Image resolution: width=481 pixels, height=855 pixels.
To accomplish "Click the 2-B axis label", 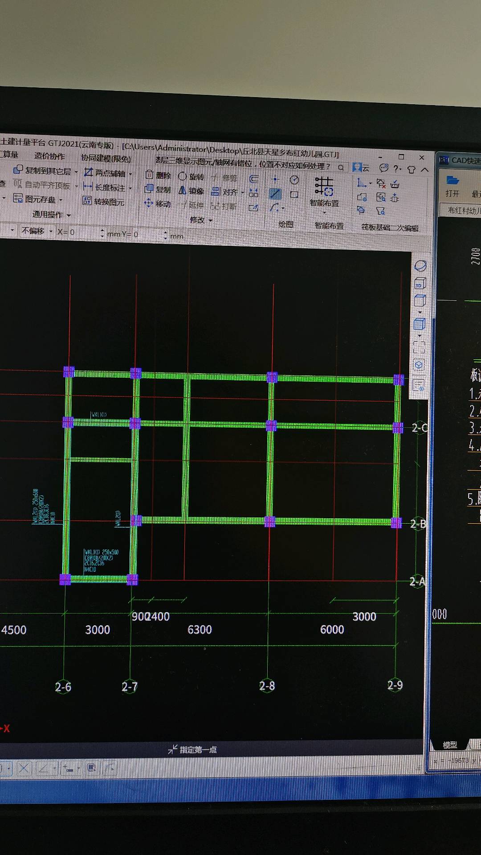I will click(418, 524).
